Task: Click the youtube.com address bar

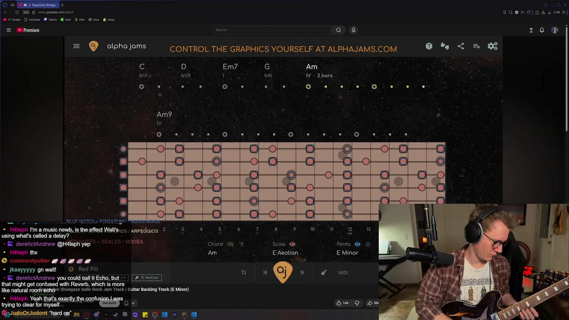Action: (56, 12)
